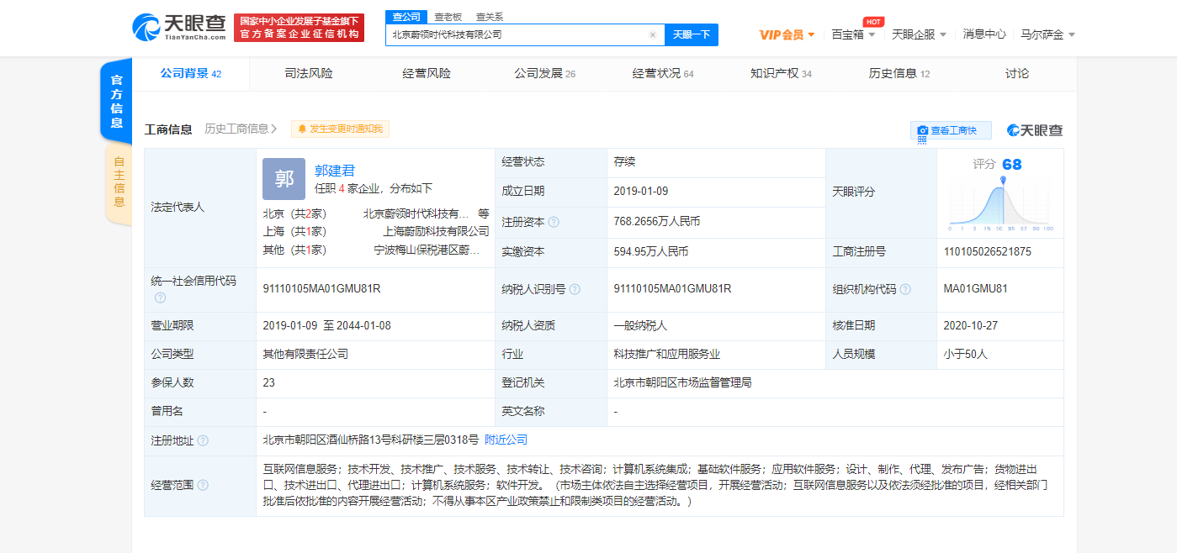The image size is (1177, 553).
Task: Open 郭建君 legal representative link
Action: (x=335, y=171)
